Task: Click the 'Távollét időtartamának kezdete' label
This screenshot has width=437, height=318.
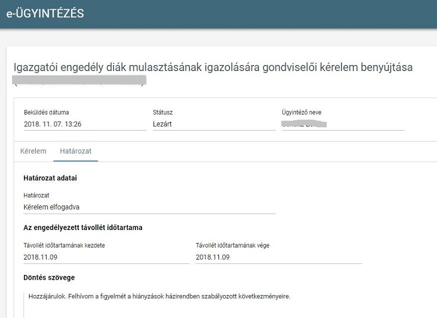Action: [64, 245]
